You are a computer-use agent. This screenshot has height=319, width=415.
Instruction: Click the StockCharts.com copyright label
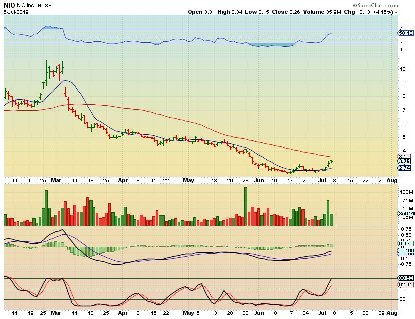click(375, 5)
